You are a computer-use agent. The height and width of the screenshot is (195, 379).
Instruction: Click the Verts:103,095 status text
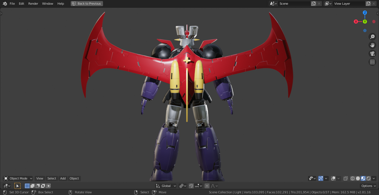(254, 192)
